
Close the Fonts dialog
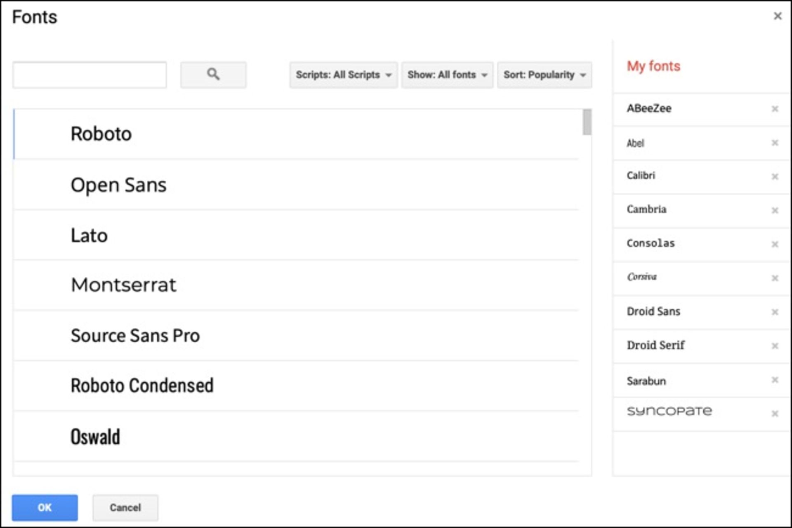coord(778,16)
